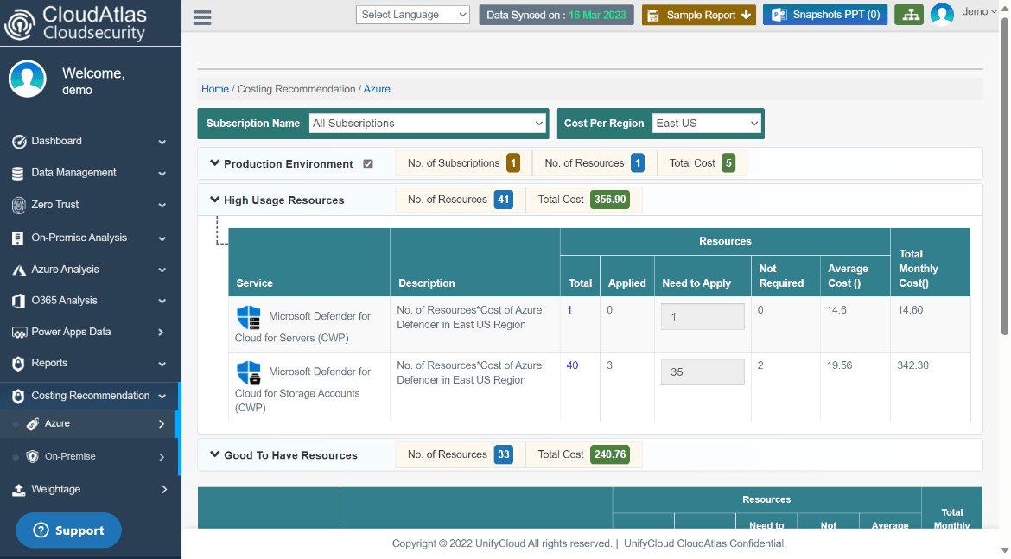Open total resources link 40 for Storage Accounts
Viewport: 1011px width, 559px height.
573,365
